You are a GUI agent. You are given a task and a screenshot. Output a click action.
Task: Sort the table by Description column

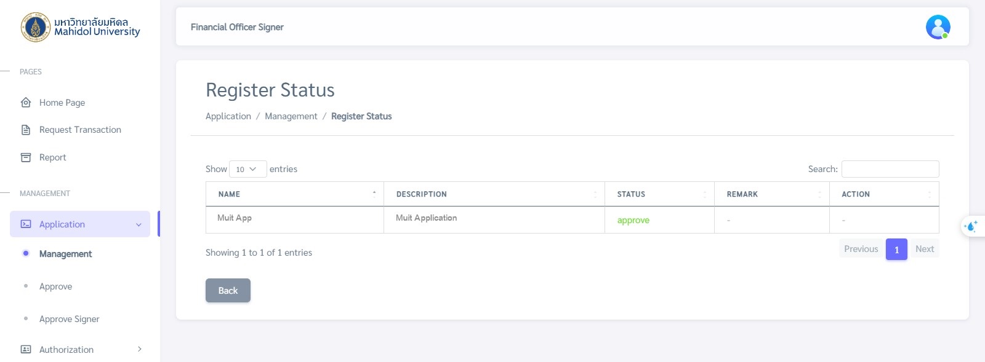[x=494, y=194]
